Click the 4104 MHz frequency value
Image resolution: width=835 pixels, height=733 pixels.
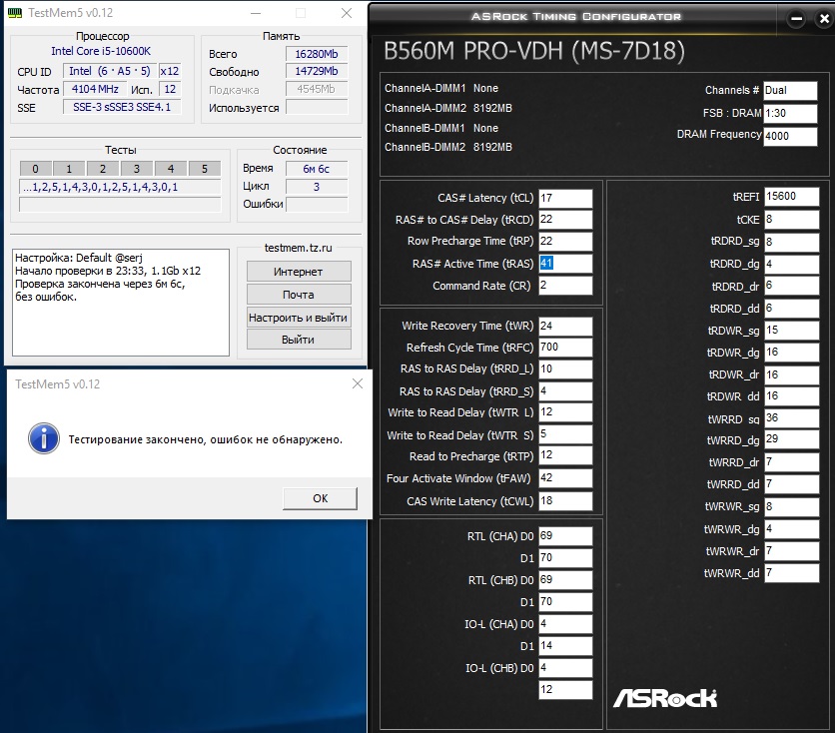[x=95, y=89]
